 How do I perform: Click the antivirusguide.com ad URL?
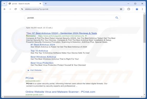(x=61, y=36)
